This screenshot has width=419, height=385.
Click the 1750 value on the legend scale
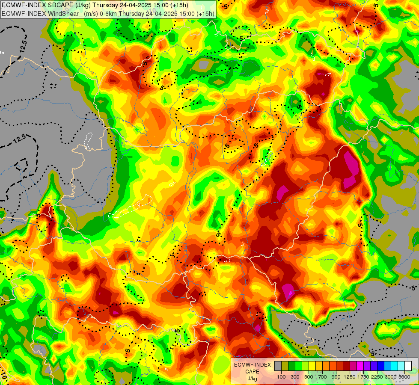pos(363,377)
